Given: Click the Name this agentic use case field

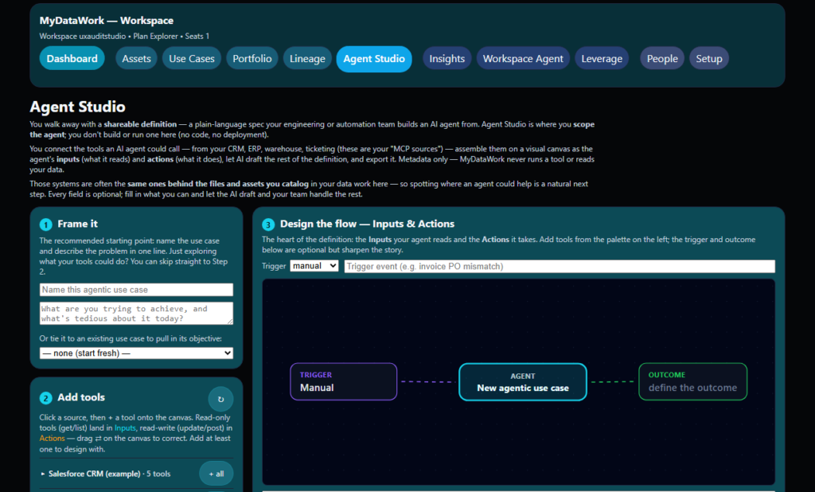Looking at the screenshot, I should (136, 290).
